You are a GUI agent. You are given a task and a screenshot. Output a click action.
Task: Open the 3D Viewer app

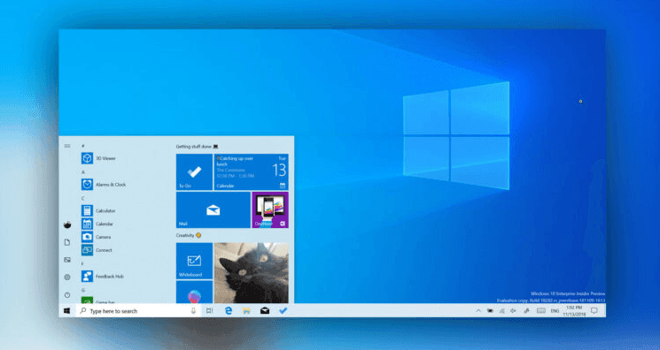tap(98, 158)
